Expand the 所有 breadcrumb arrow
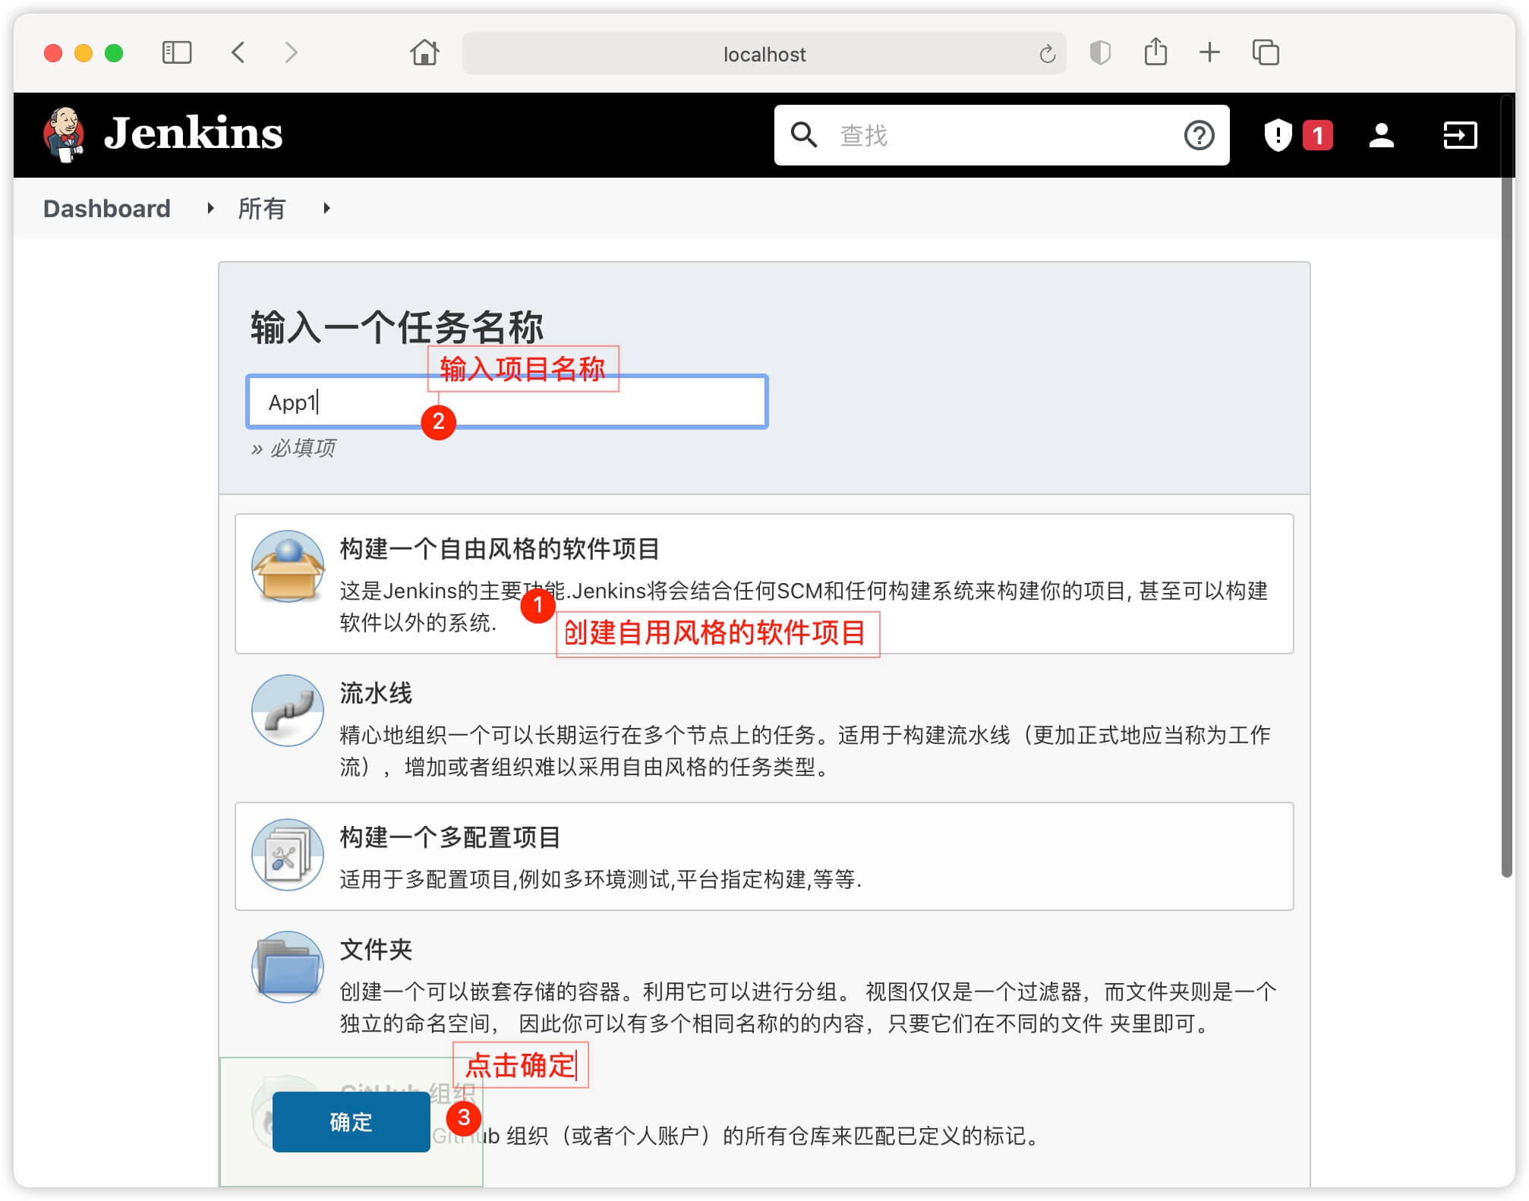Screen dimensions: 1529x1201 326,208
